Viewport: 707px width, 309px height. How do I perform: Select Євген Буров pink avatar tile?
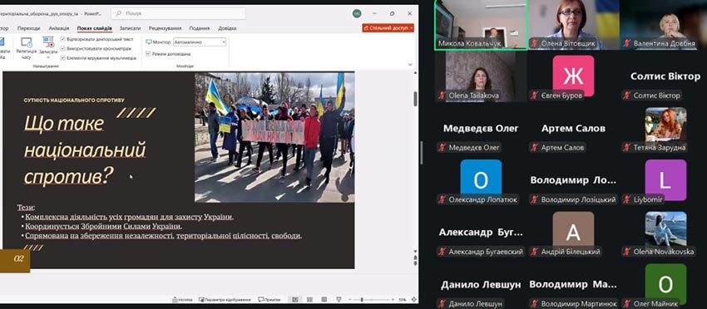[573, 76]
